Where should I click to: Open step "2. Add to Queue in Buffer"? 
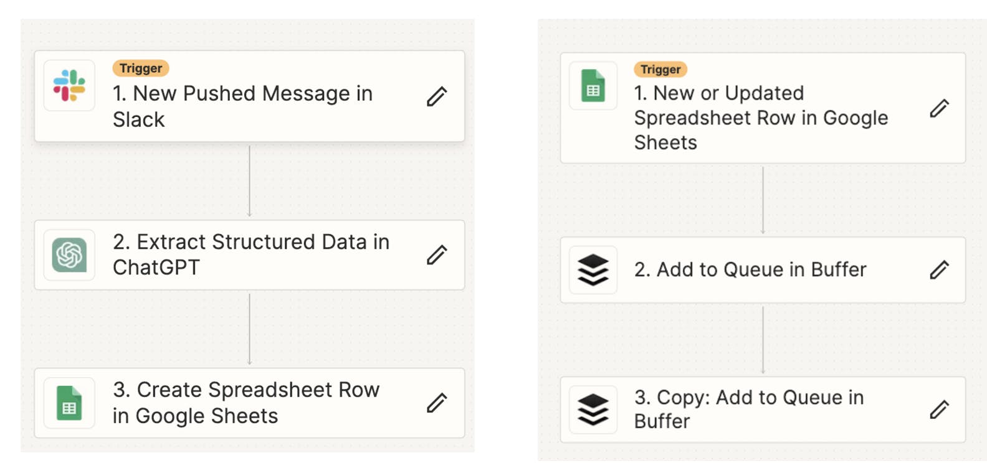click(x=750, y=269)
